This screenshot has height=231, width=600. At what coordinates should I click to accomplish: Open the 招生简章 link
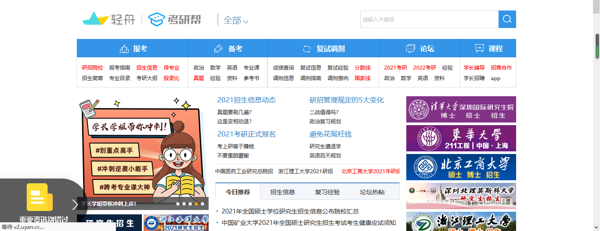92,78
